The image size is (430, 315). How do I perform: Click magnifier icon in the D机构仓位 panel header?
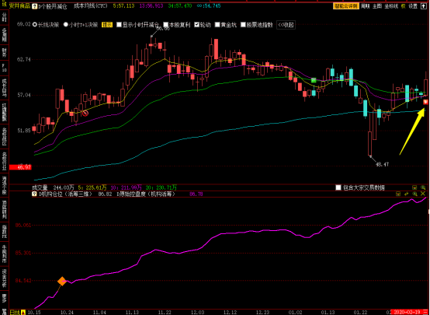pyautogui.click(x=414, y=194)
